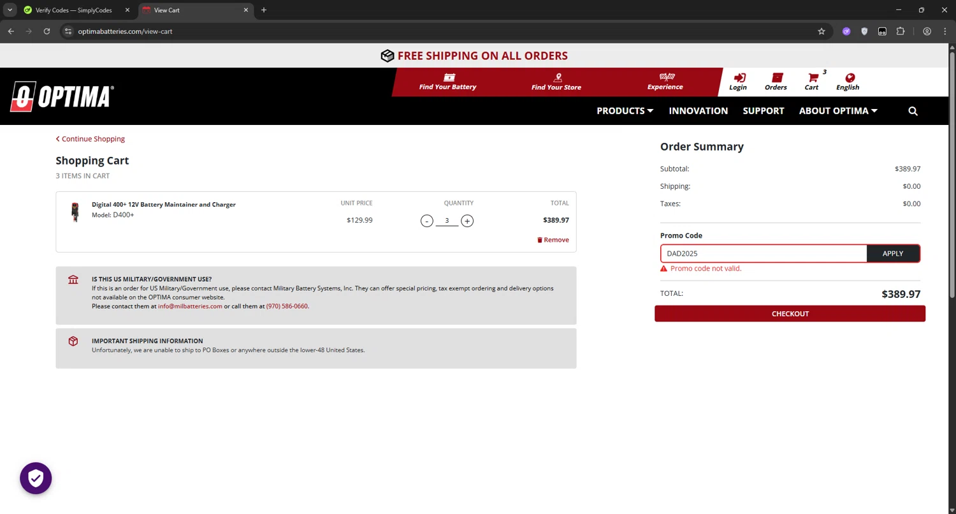Click the address bar URL
The image size is (956, 514).
125,31
